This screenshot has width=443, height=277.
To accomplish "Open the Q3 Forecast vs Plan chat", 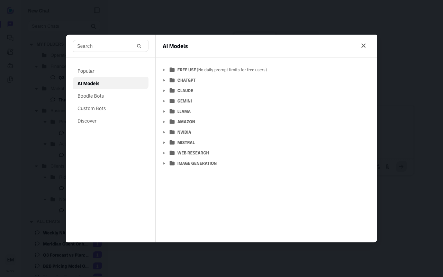I will [66, 255].
